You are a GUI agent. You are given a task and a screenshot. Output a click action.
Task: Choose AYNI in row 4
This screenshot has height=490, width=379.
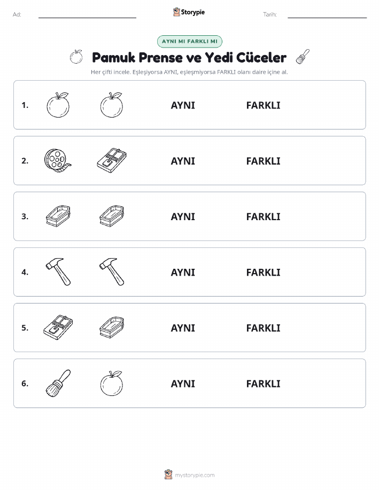tap(183, 272)
